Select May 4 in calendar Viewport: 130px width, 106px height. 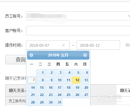pyautogui.click(x=67, y=73)
